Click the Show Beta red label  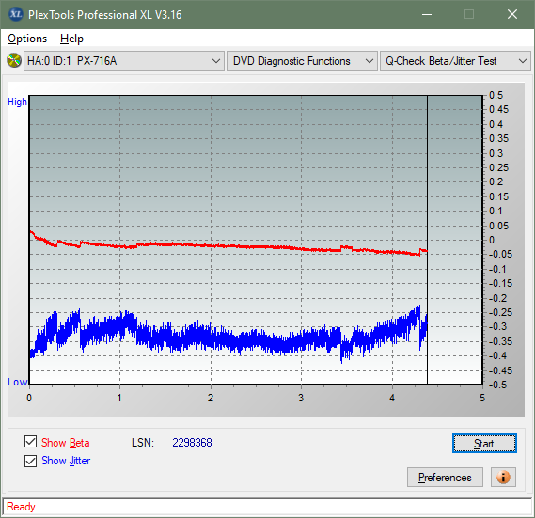pos(66,443)
